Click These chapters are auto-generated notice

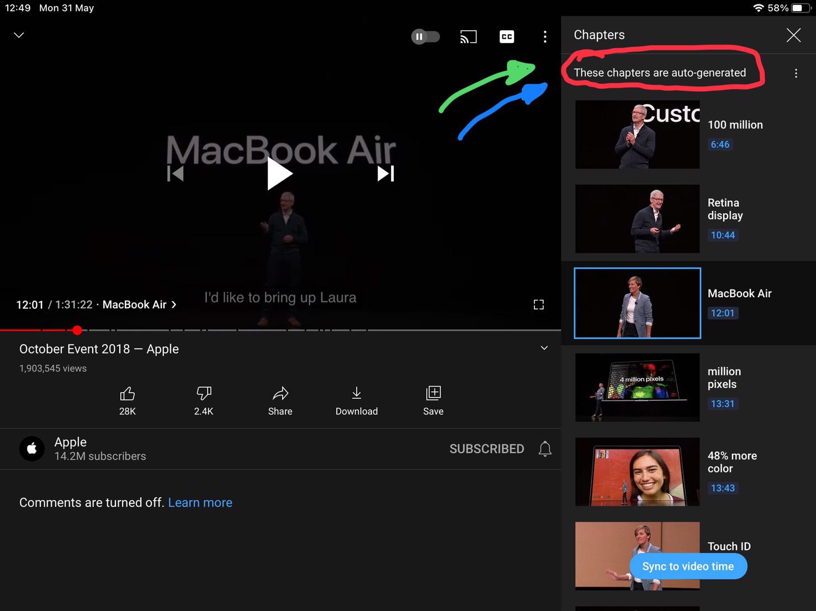(660, 73)
